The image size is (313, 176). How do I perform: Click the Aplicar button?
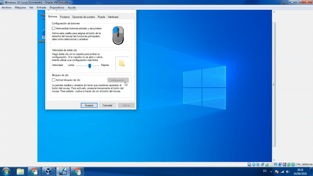[126, 105]
